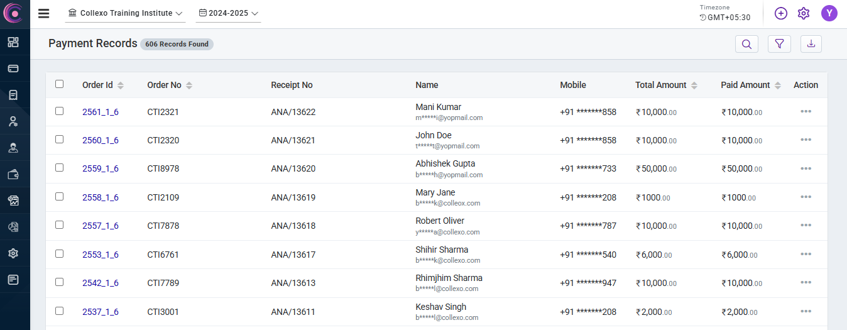Image resolution: width=847 pixels, height=330 pixels.
Task: Toggle the hamburger sidebar menu
Action: point(44,13)
